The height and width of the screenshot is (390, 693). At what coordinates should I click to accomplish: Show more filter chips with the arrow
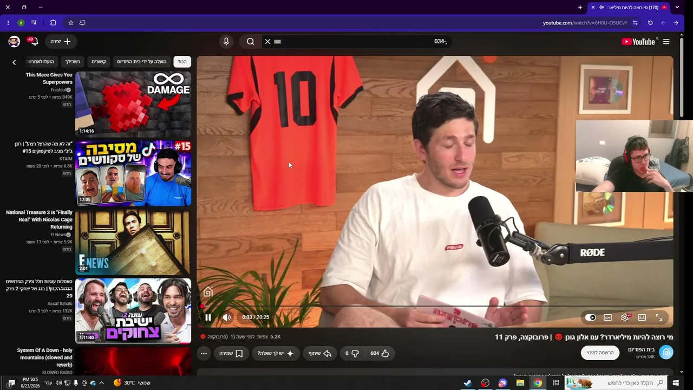(14, 62)
